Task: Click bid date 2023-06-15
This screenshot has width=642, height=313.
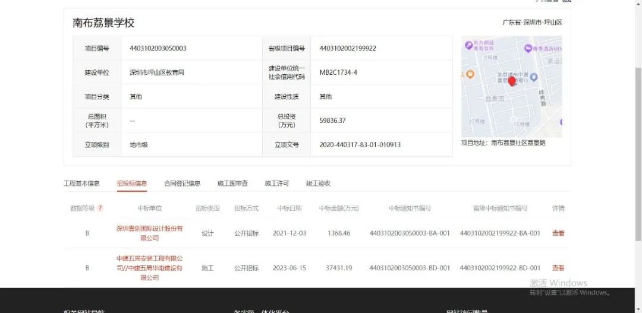Action: [x=289, y=268]
